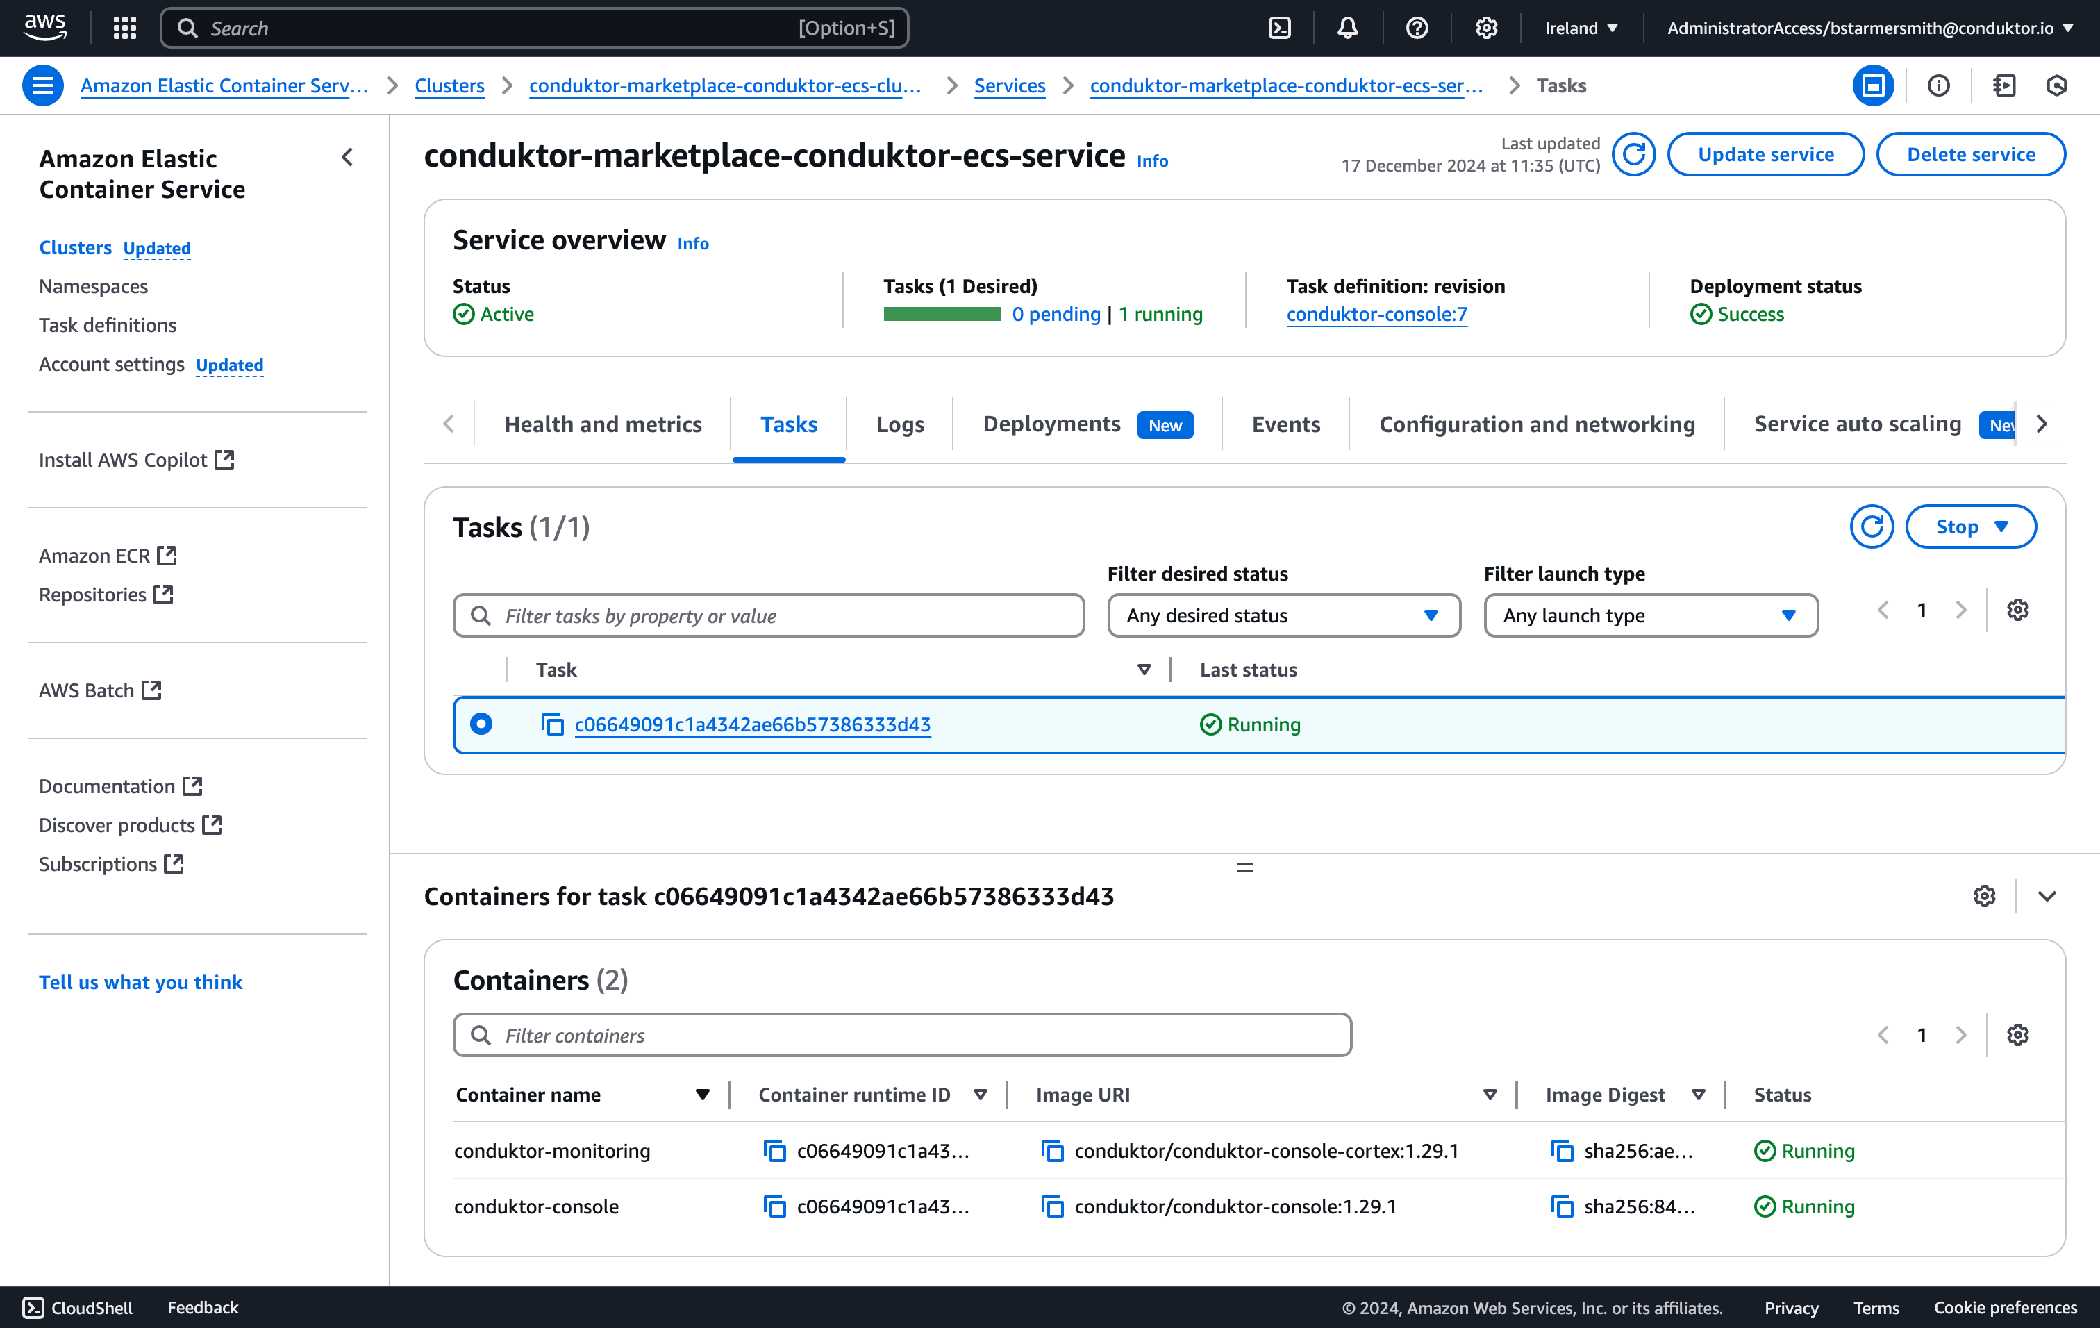Open Tasks table preferences gear
2100x1328 pixels.
point(2017,611)
